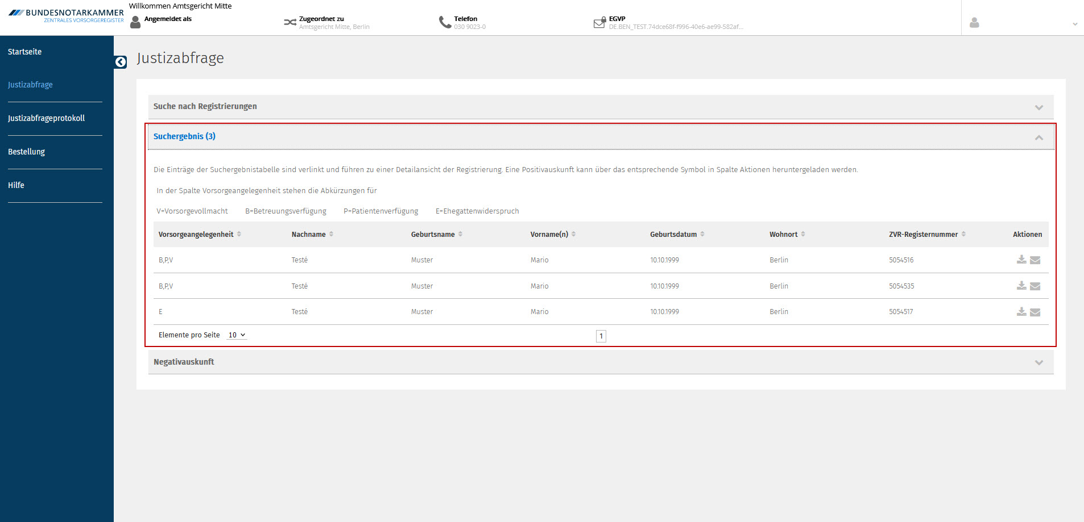This screenshot has height=522, width=1084.
Task: Collapse the sidebar with the arrow icon
Action: pos(121,62)
